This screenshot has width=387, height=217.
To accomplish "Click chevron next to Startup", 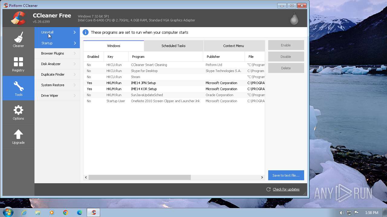I will point(75,43).
